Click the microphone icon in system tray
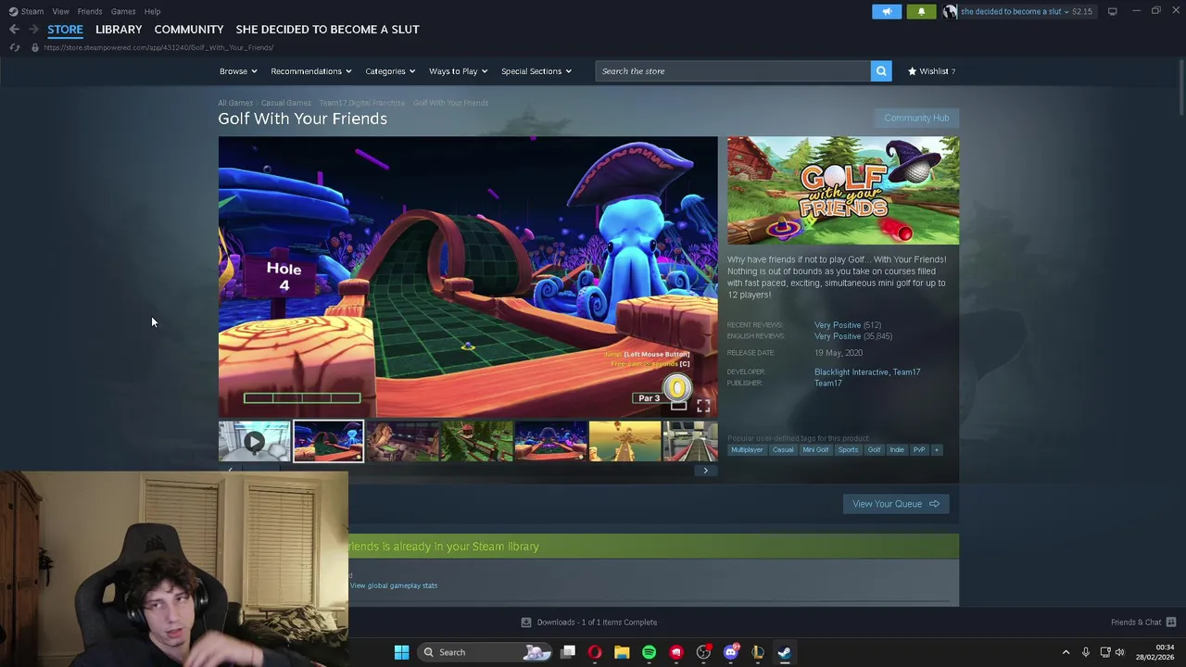 (x=1085, y=652)
